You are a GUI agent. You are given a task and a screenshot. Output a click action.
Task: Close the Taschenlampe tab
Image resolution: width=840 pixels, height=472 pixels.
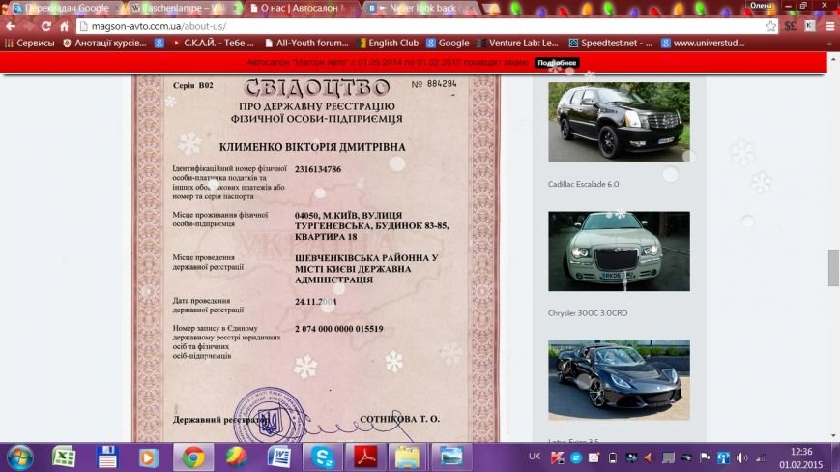click(x=236, y=8)
